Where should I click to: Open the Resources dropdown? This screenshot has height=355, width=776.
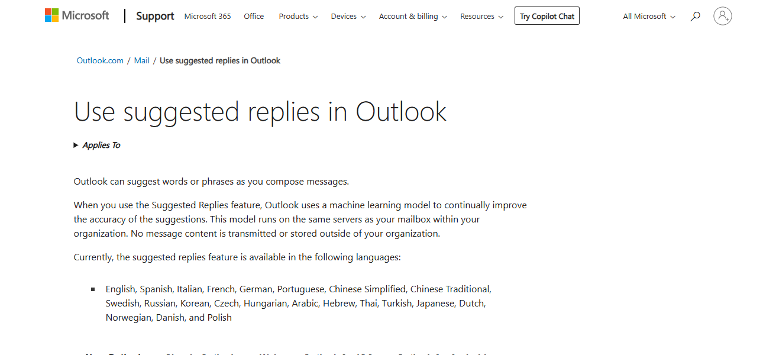(481, 16)
